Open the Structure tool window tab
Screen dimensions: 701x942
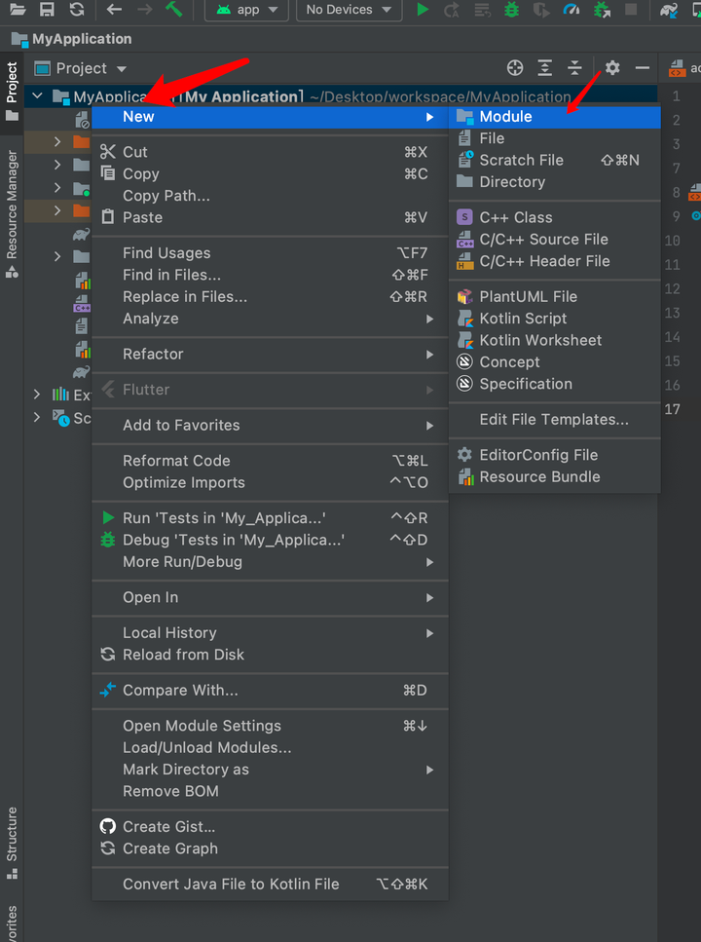pyautogui.click(x=12, y=840)
